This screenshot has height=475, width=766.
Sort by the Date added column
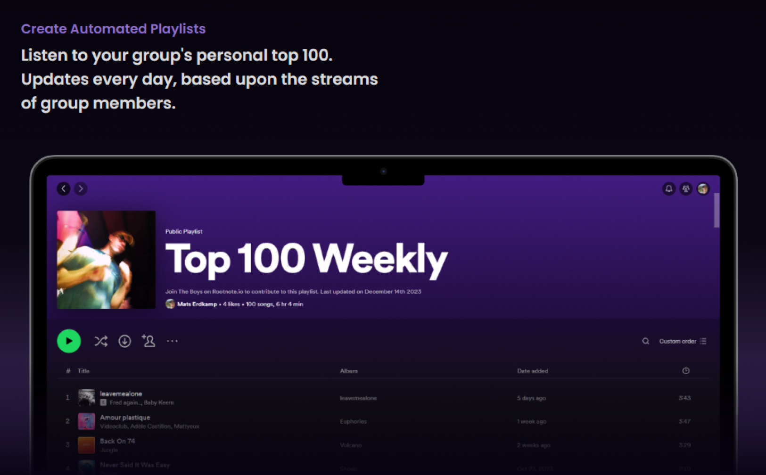point(532,371)
